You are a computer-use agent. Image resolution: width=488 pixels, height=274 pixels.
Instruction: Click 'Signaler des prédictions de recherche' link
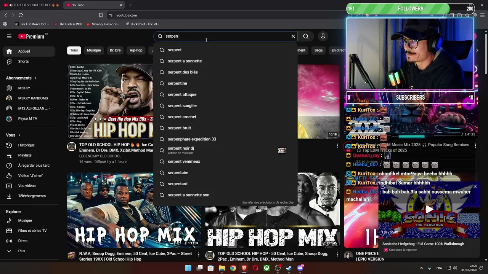click(268, 202)
